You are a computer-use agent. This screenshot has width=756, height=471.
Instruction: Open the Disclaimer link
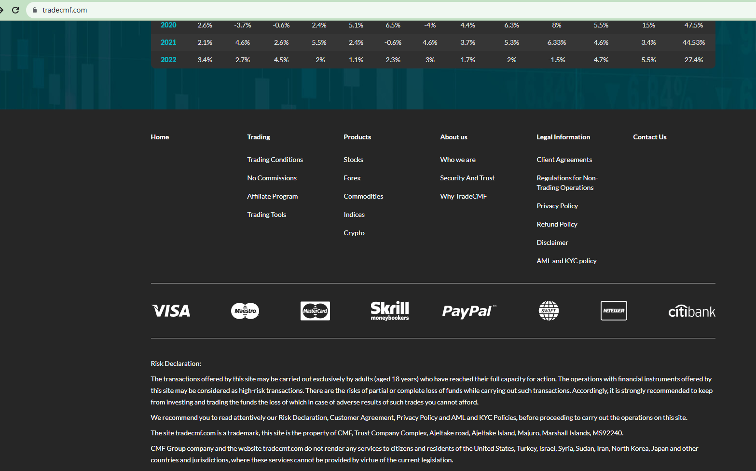coord(552,242)
